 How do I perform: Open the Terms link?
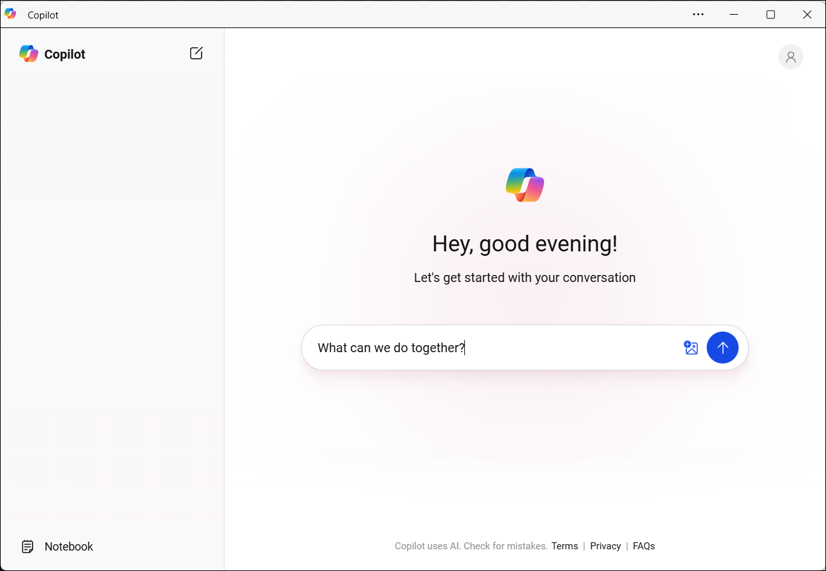pos(564,546)
